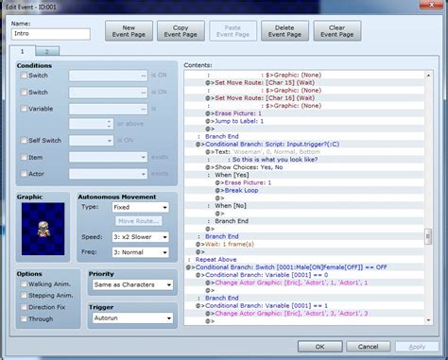Toggle the Through option
Screen dimensions: 448x360
[24, 318]
